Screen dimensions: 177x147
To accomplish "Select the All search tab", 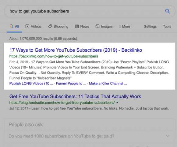I will [x=14, y=26].
